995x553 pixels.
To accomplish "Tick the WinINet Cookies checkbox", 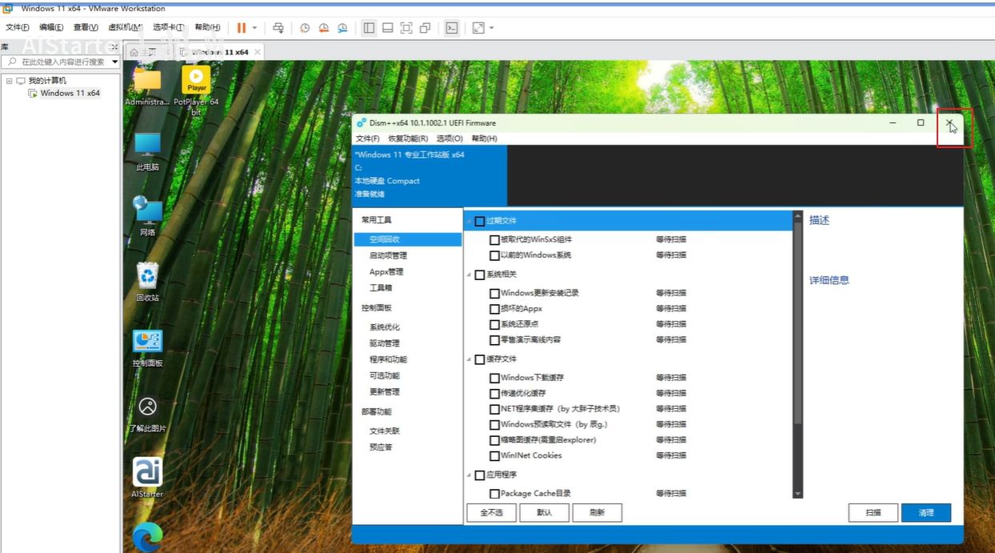I will pos(494,455).
